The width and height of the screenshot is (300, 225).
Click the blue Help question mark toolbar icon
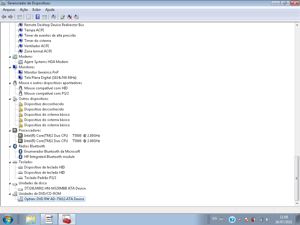[38, 17]
